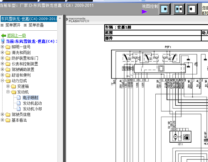Screen dimensions: 208x162
Task: Click the 仪表和控制装置 folder icon
Action: [x=8, y=64]
